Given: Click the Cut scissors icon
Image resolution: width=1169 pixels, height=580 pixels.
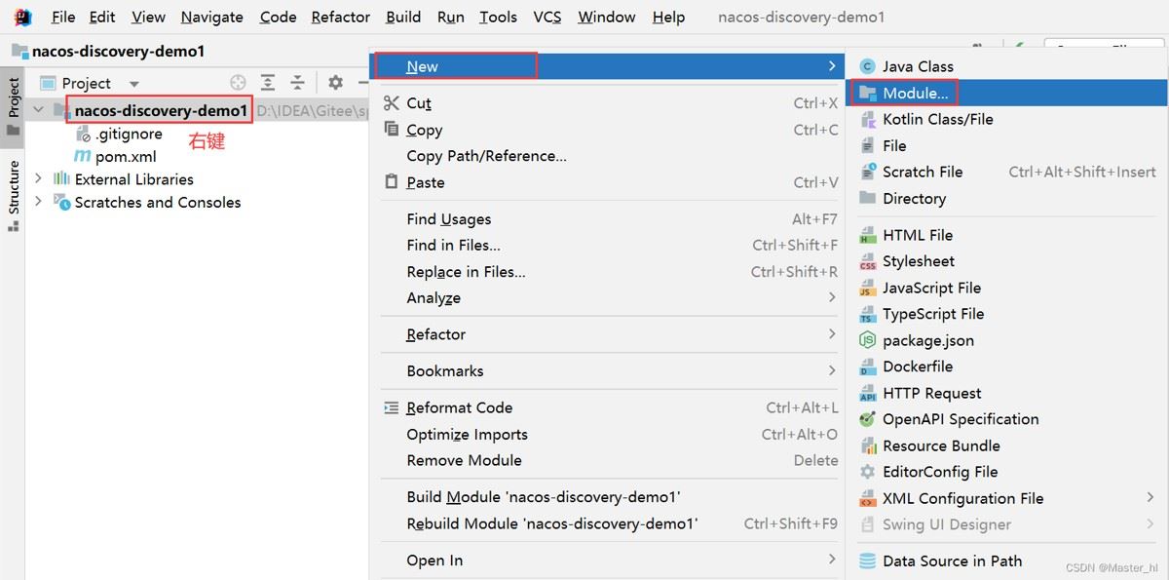Looking at the screenshot, I should point(392,102).
